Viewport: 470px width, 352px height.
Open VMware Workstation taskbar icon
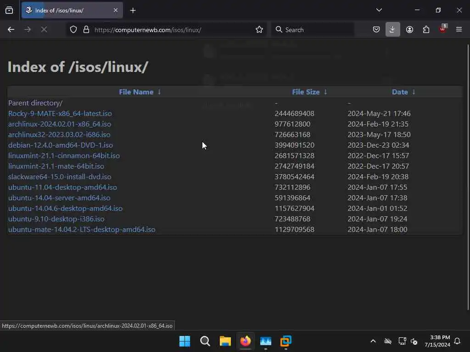[286, 341]
